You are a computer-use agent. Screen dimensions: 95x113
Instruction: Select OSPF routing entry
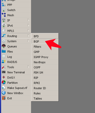pos(45,68)
